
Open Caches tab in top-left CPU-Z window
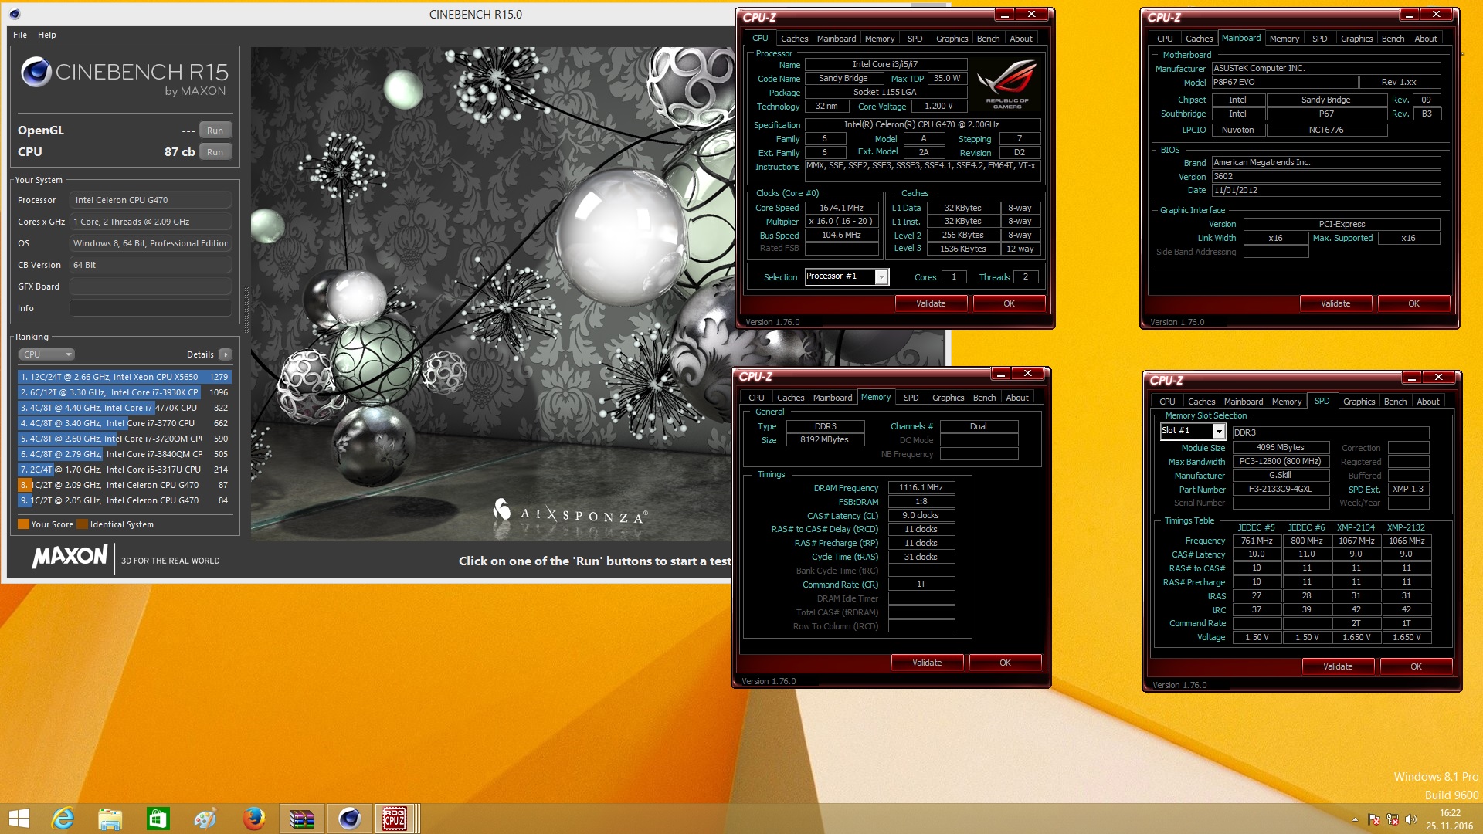[794, 39]
